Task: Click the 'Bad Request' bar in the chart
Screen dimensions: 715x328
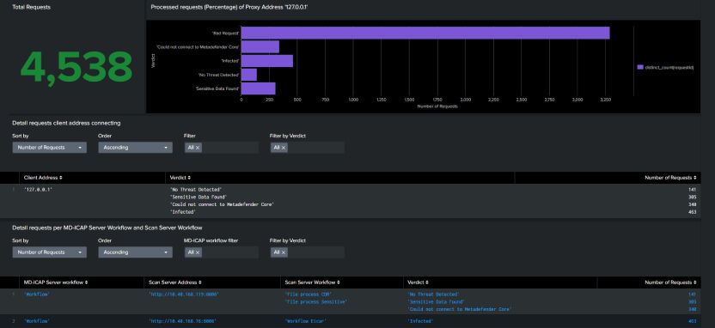Action: (x=425, y=33)
